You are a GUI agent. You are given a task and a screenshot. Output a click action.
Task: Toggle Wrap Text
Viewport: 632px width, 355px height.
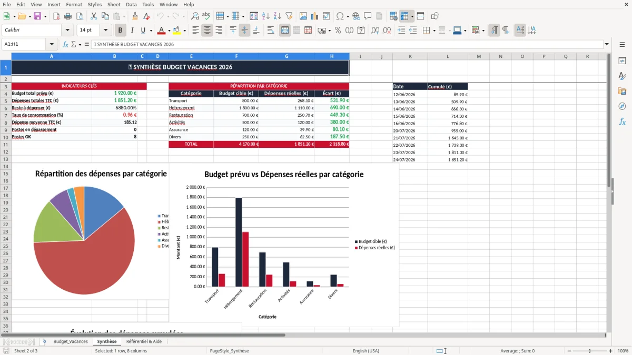pos(271,31)
